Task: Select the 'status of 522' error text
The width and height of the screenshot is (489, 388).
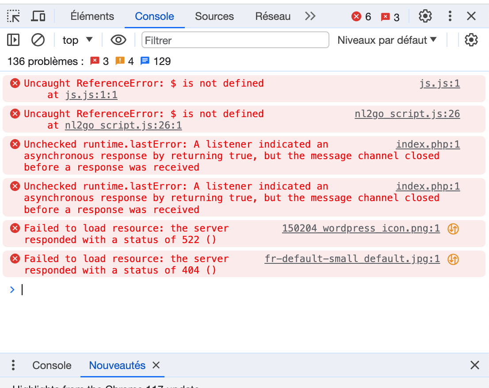Action: 161,240
